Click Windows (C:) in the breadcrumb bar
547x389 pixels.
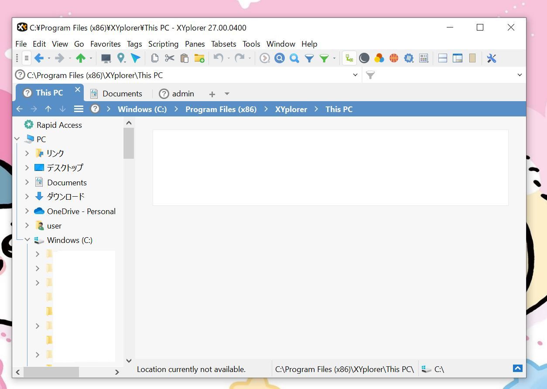(142, 109)
